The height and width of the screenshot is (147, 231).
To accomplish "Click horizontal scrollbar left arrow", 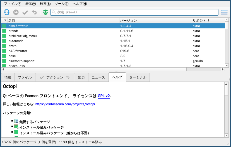I will pos(3,69).
